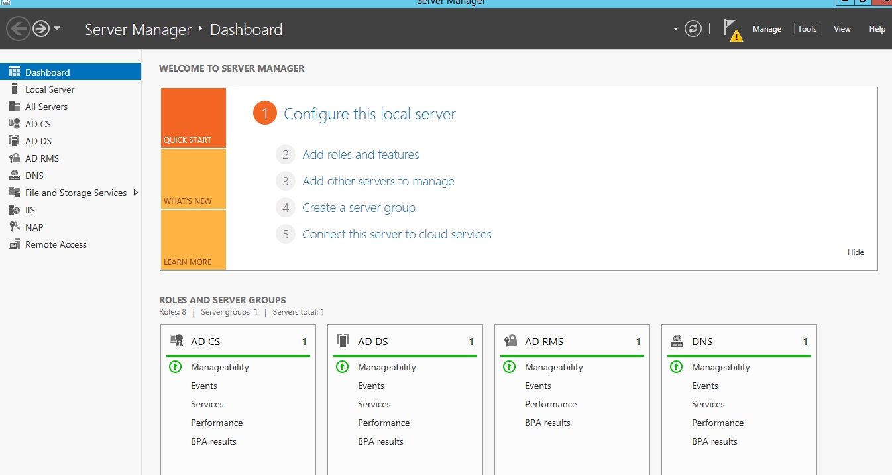Click the NAP sidebar icon
The image size is (892, 475).
click(15, 227)
